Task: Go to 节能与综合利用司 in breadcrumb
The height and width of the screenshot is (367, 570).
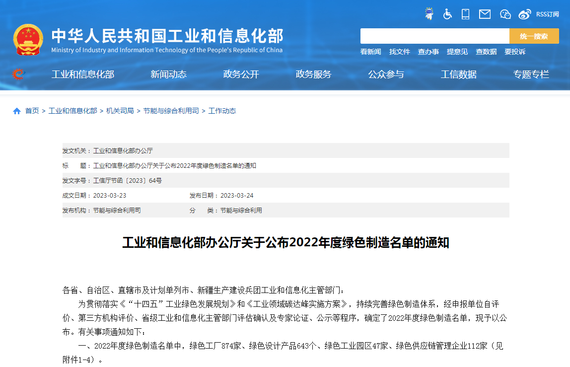Action: (x=171, y=111)
